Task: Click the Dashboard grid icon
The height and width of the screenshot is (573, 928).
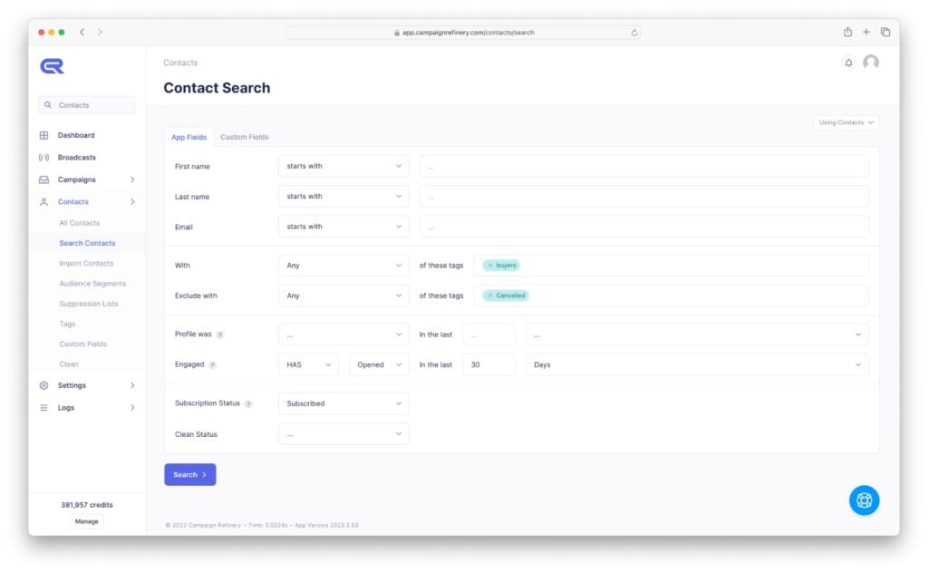Action: [x=43, y=135]
